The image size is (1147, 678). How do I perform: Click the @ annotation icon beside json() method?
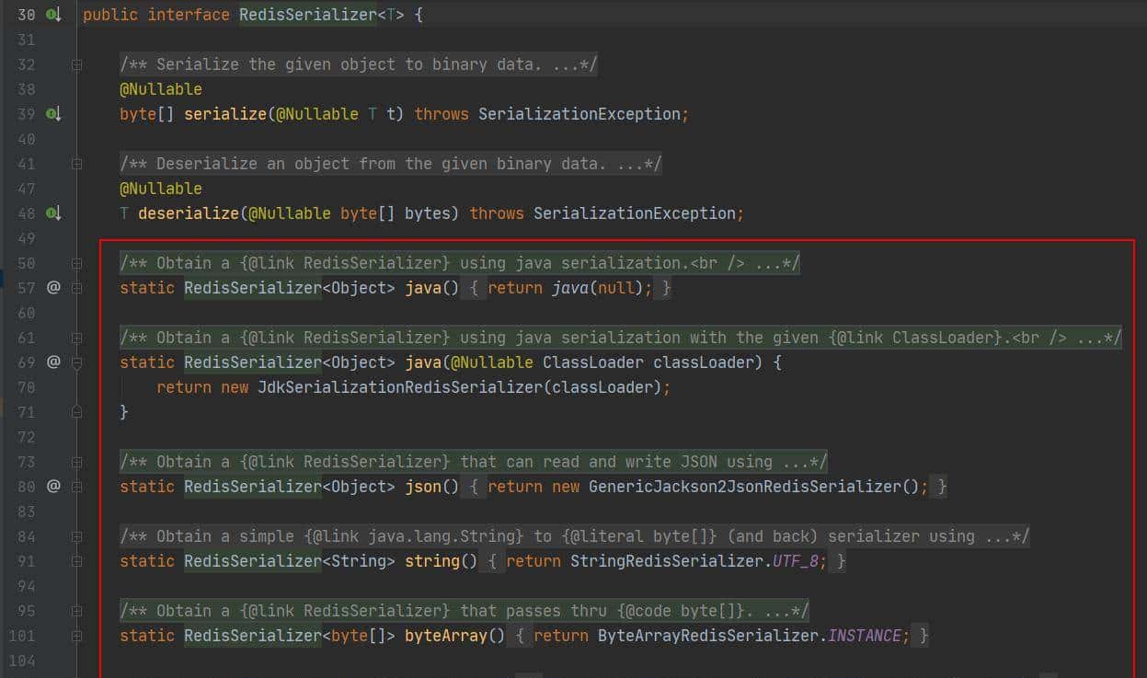point(53,486)
